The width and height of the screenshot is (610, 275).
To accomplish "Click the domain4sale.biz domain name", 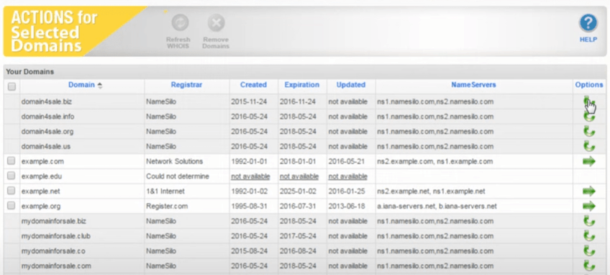I will point(47,102).
